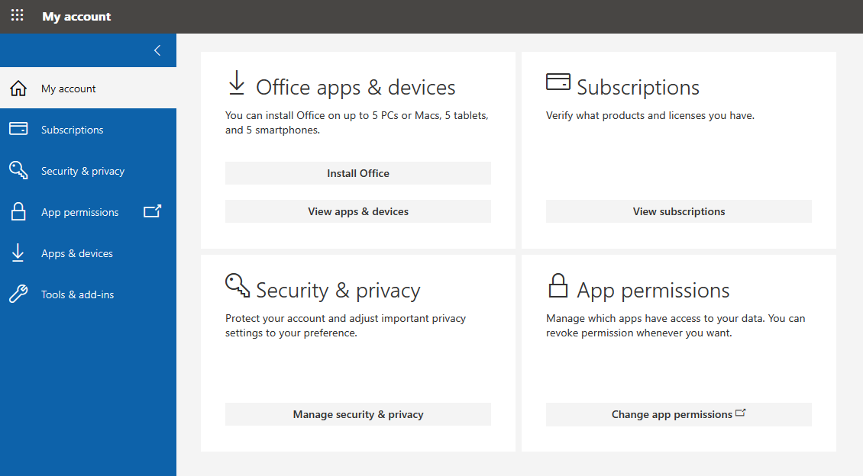The image size is (863, 476).
Task: Click the download arrow icon for Apps & devices in sidebar
Action: tap(18, 252)
